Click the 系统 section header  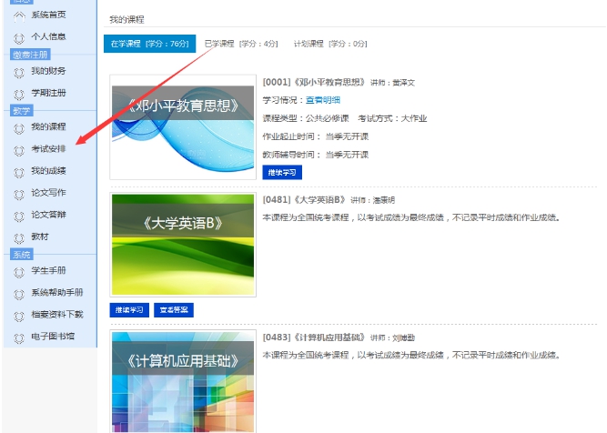(21, 255)
